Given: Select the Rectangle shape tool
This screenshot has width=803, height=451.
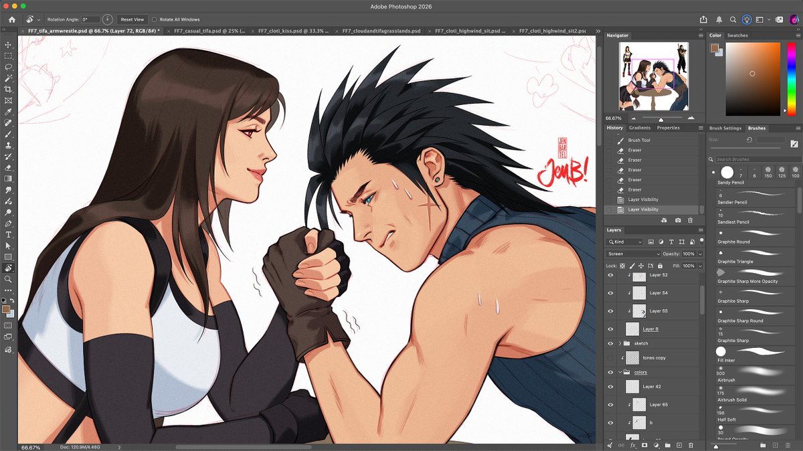Looking at the screenshot, I should pyautogui.click(x=9, y=257).
